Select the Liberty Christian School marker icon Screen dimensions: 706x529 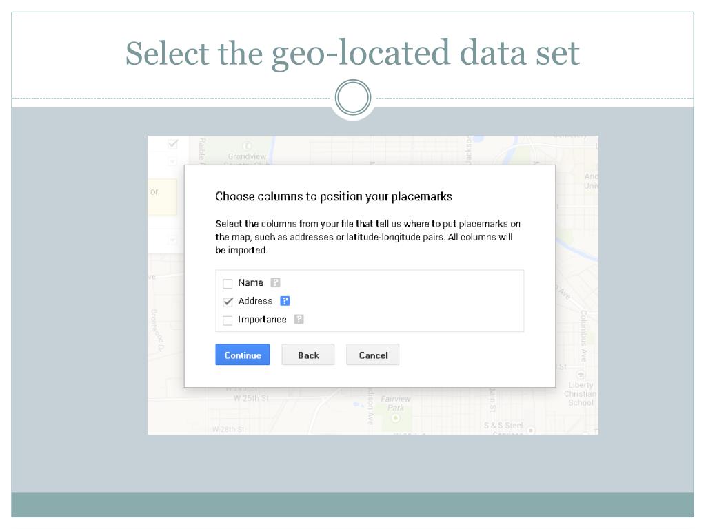click(581, 374)
